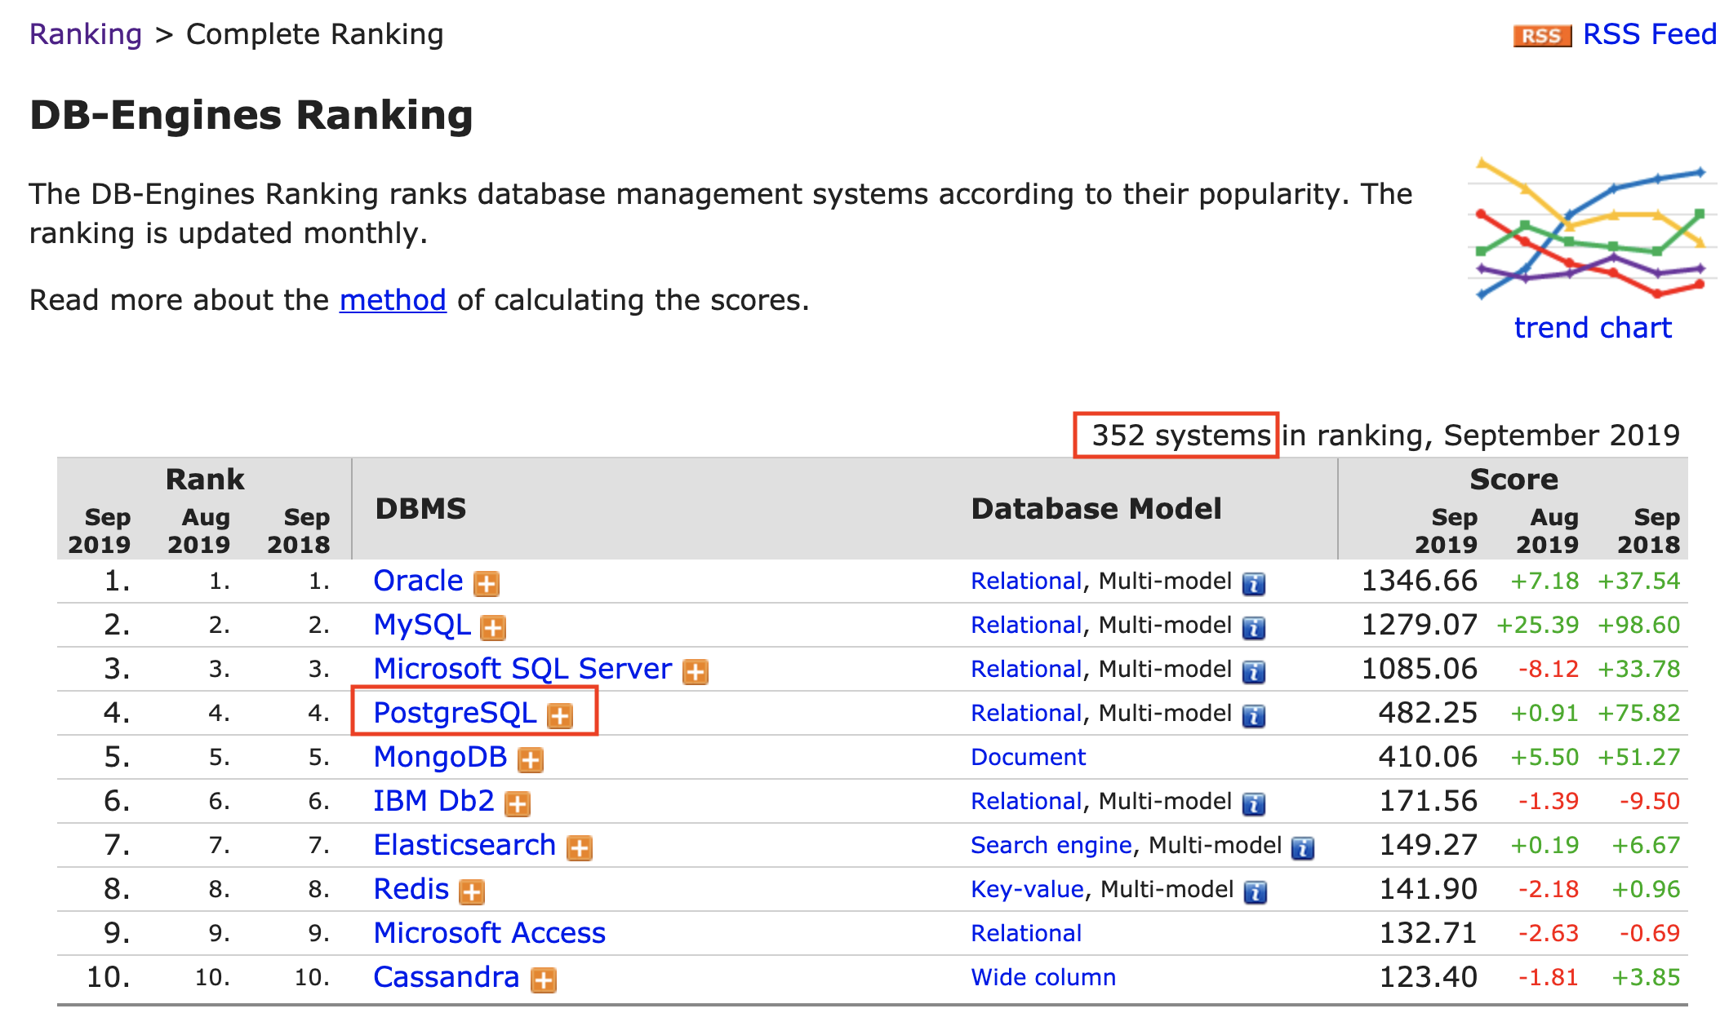
Task: Click plus icon beside IBM Db2
Action: click(x=518, y=804)
